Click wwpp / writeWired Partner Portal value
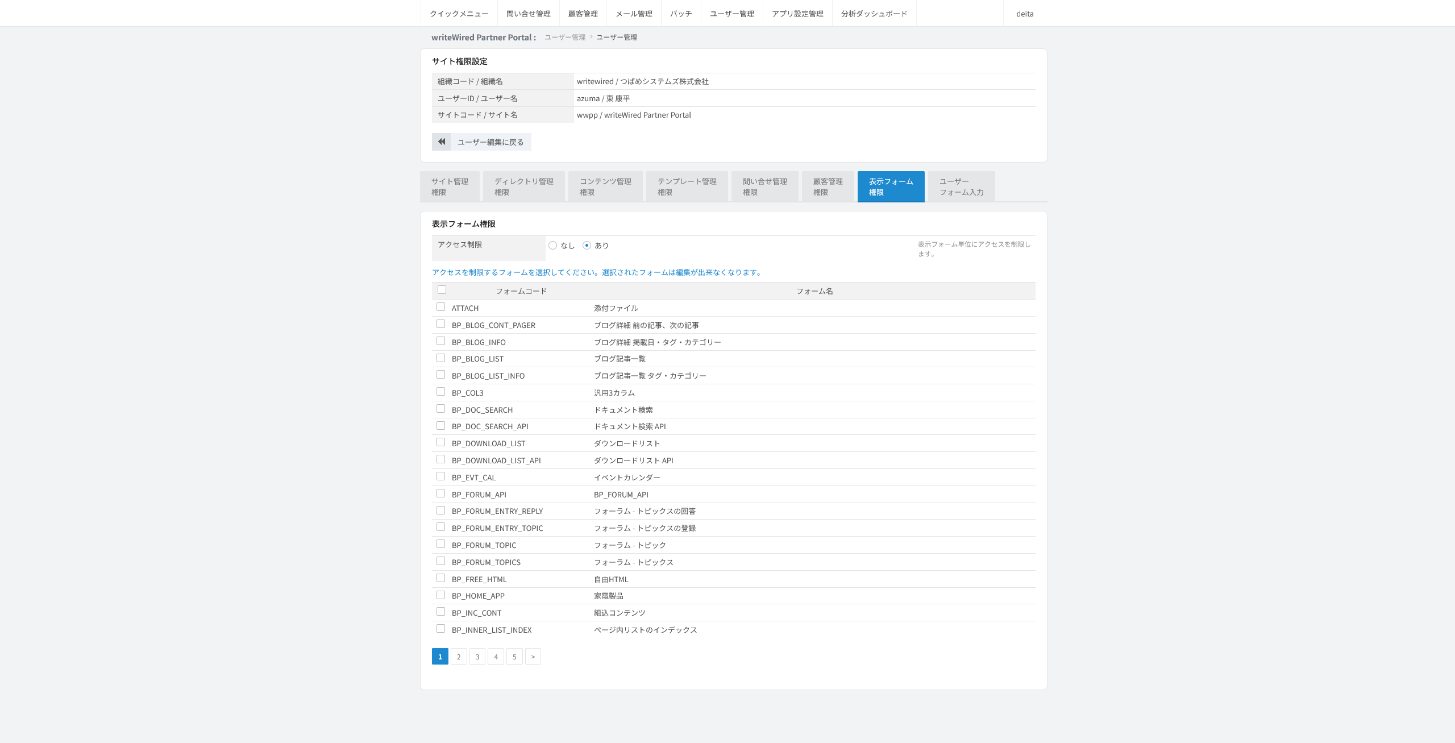Image resolution: width=1455 pixels, height=743 pixels. tap(634, 115)
